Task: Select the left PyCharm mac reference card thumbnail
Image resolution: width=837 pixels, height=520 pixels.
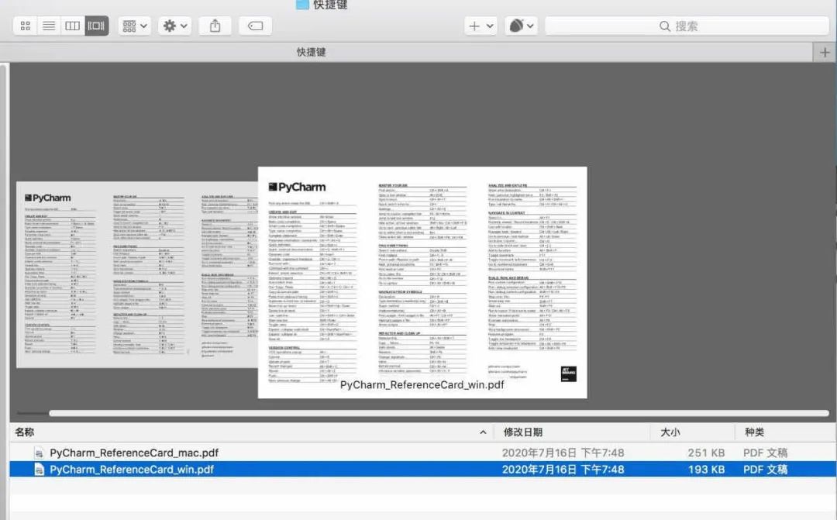Action: 137,274
